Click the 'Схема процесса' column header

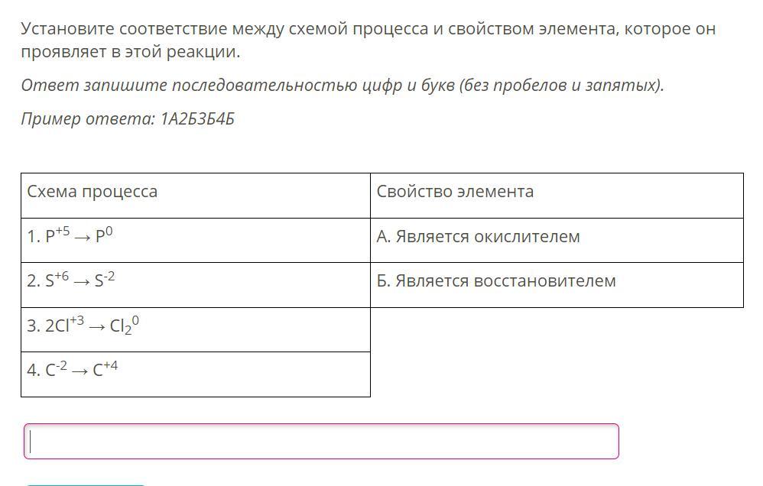(x=92, y=192)
